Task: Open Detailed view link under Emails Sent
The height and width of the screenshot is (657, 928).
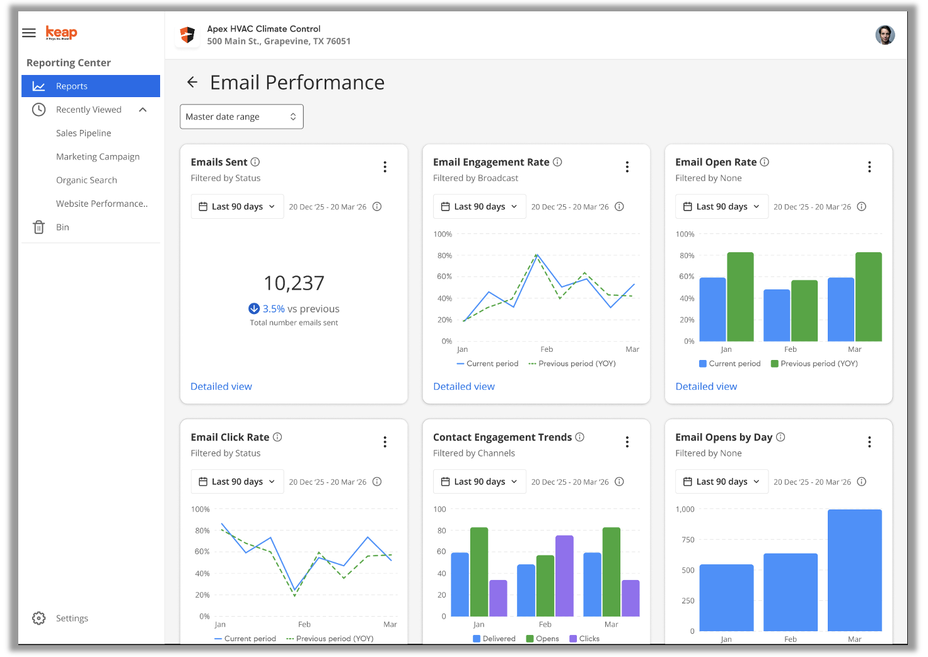Action: point(221,387)
